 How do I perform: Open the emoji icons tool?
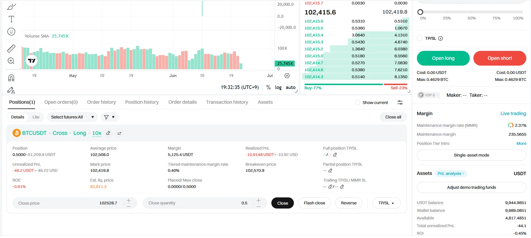(x=11, y=32)
